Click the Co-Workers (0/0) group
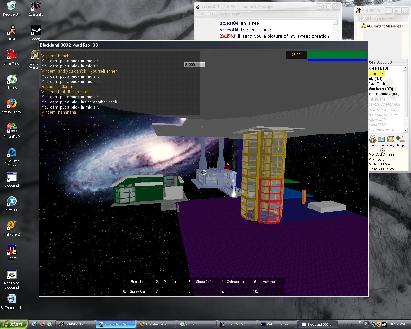This screenshot has width=411, height=329. (381, 89)
